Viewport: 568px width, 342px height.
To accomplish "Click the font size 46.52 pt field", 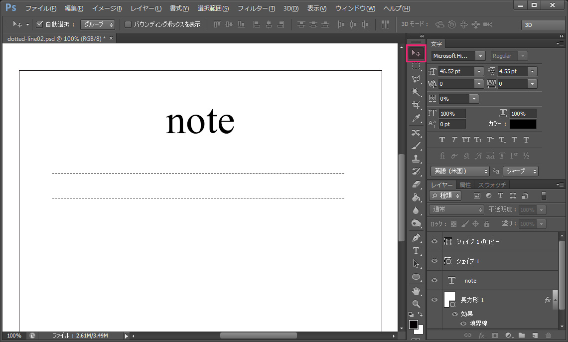I will pos(456,71).
